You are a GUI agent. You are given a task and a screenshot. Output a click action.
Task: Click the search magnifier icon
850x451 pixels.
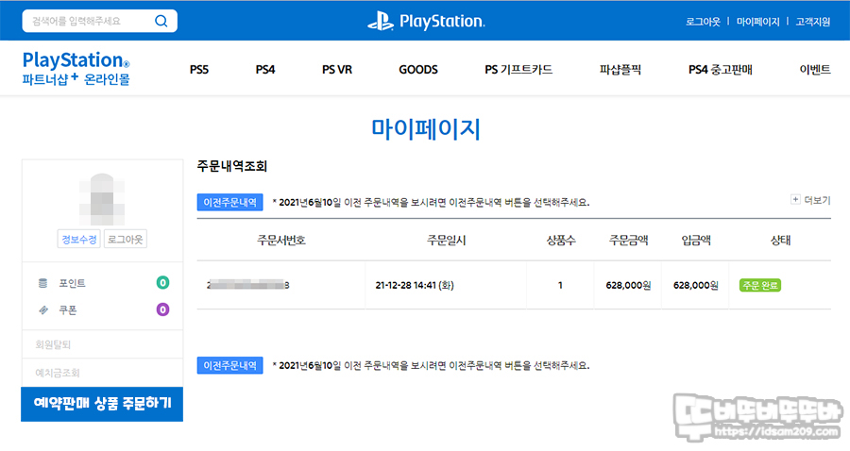(x=161, y=21)
